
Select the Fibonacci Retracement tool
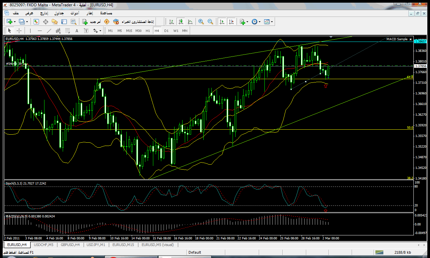click(x=68, y=31)
